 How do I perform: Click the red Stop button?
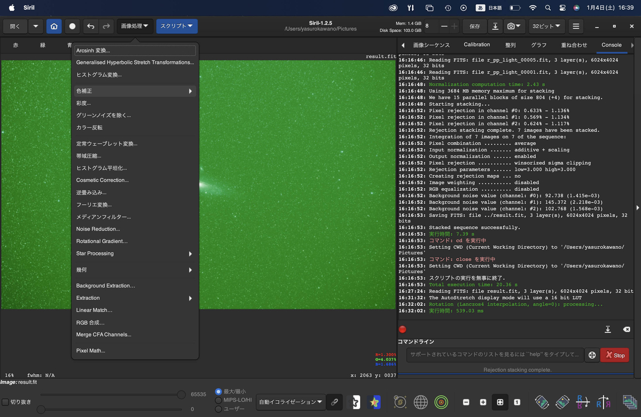point(615,355)
